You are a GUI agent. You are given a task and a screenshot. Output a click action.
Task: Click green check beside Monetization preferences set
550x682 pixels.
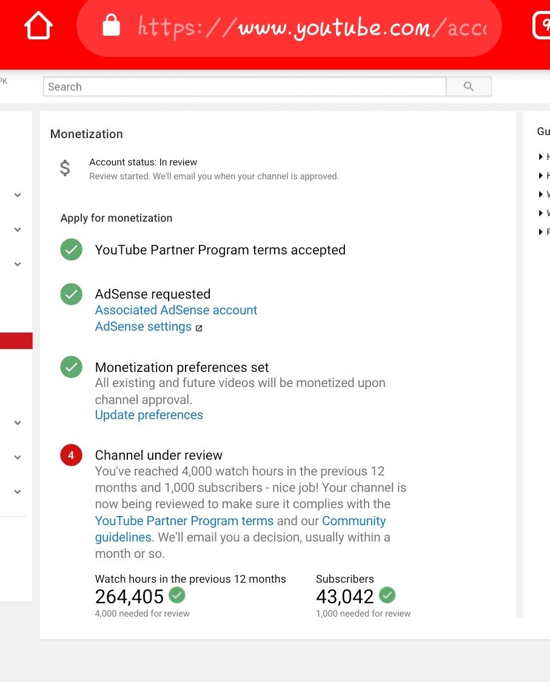[72, 367]
